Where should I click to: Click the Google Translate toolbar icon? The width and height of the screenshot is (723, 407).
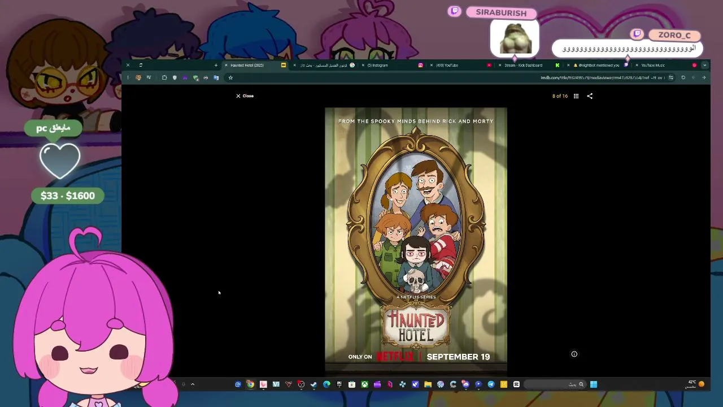pos(216,77)
